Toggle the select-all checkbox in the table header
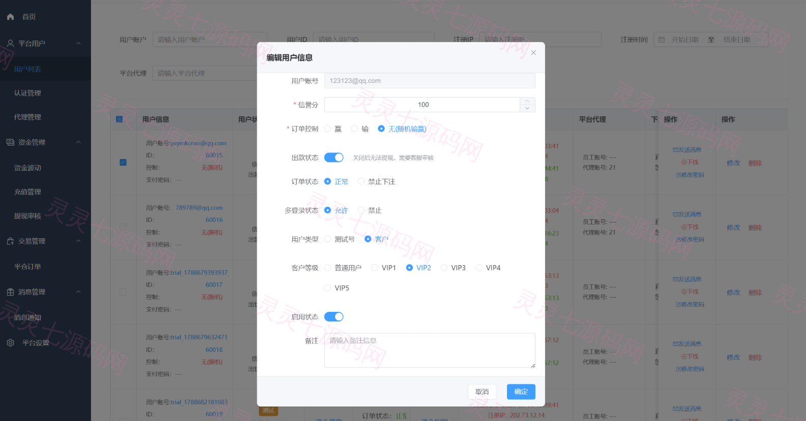The image size is (806, 421). pyautogui.click(x=120, y=119)
